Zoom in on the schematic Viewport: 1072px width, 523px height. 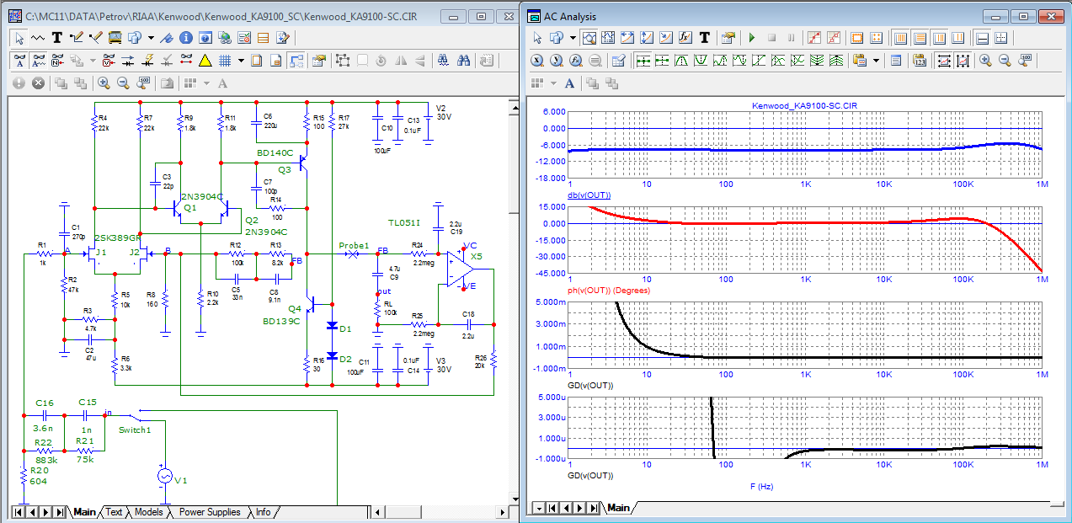pos(104,83)
